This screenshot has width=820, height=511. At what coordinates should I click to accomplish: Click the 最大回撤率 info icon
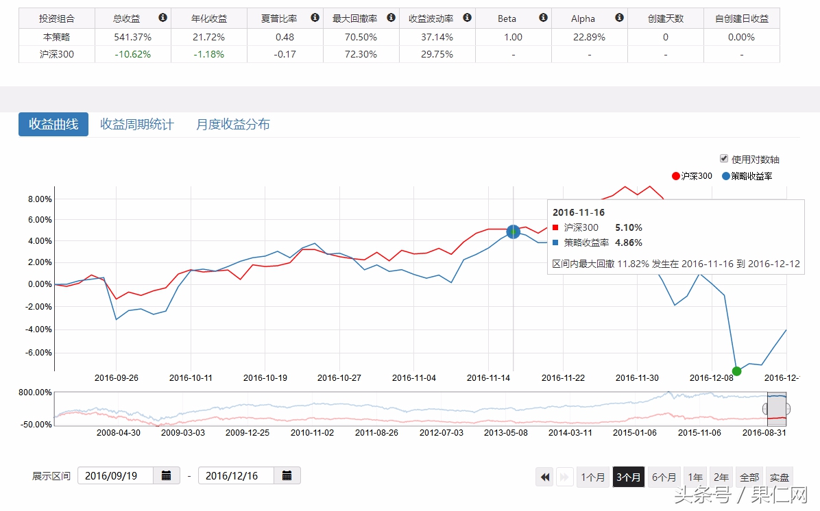(391, 18)
